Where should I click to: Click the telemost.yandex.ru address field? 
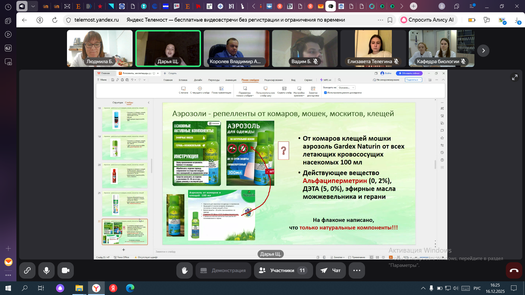pos(97,20)
